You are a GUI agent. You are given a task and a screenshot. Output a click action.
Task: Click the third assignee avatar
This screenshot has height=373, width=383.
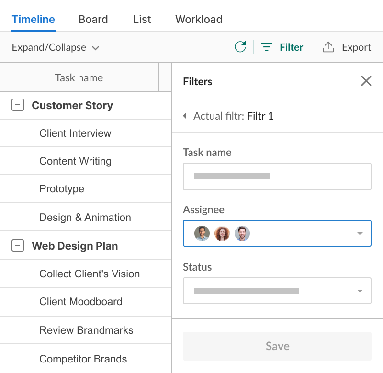pos(242,233)
